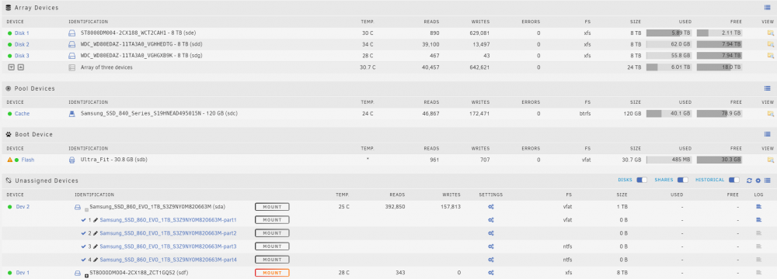Screen dimensions: 777x279
Task: Mount the Samsung part3 partition
Action: 272,246
